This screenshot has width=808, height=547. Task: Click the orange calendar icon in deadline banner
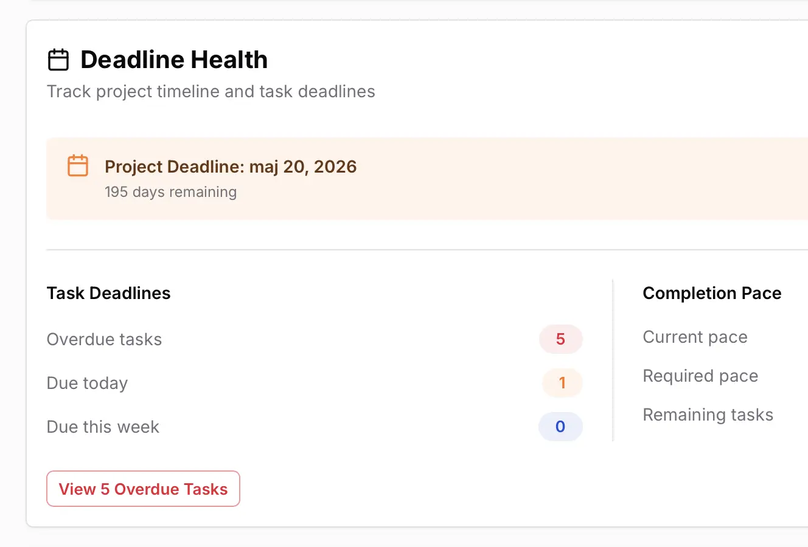click(x=78, y=166)
